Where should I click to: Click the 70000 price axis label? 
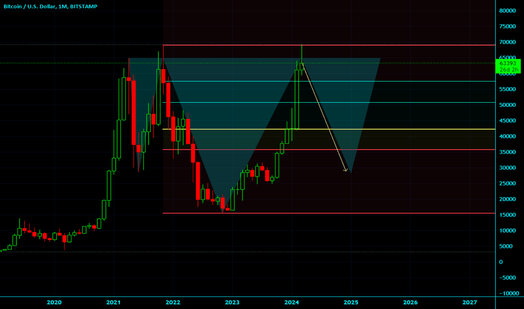507,42
